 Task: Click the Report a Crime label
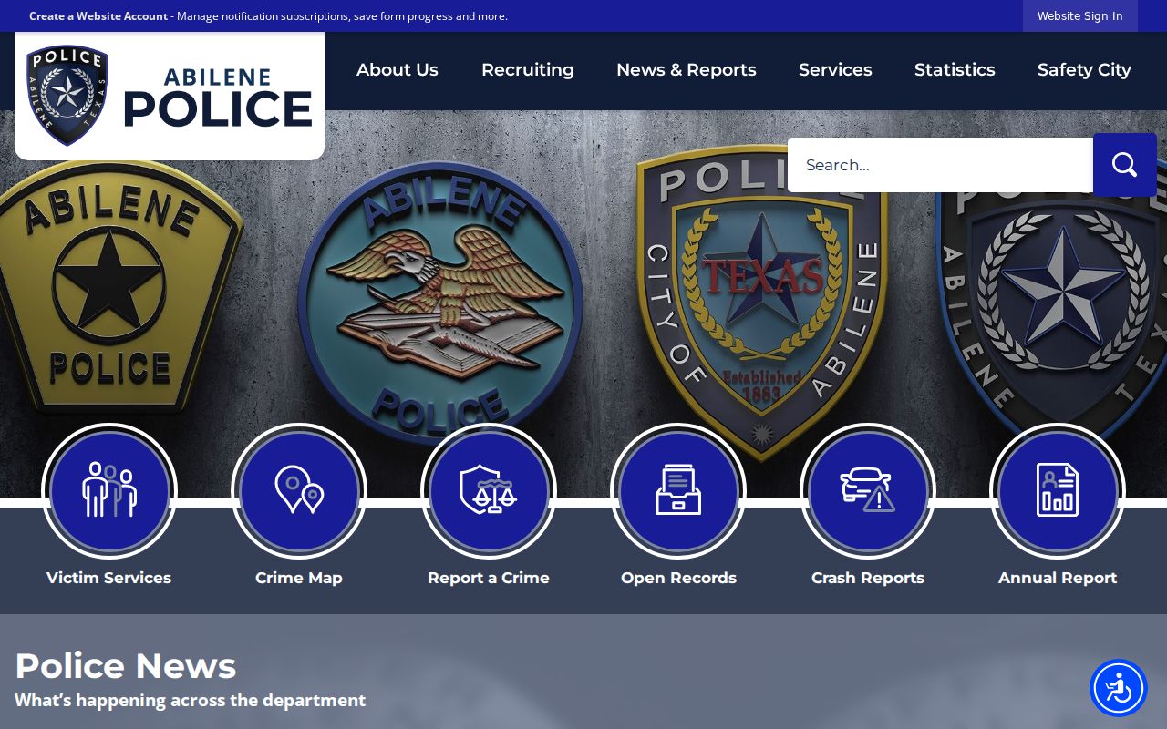(x=489, y=578)
